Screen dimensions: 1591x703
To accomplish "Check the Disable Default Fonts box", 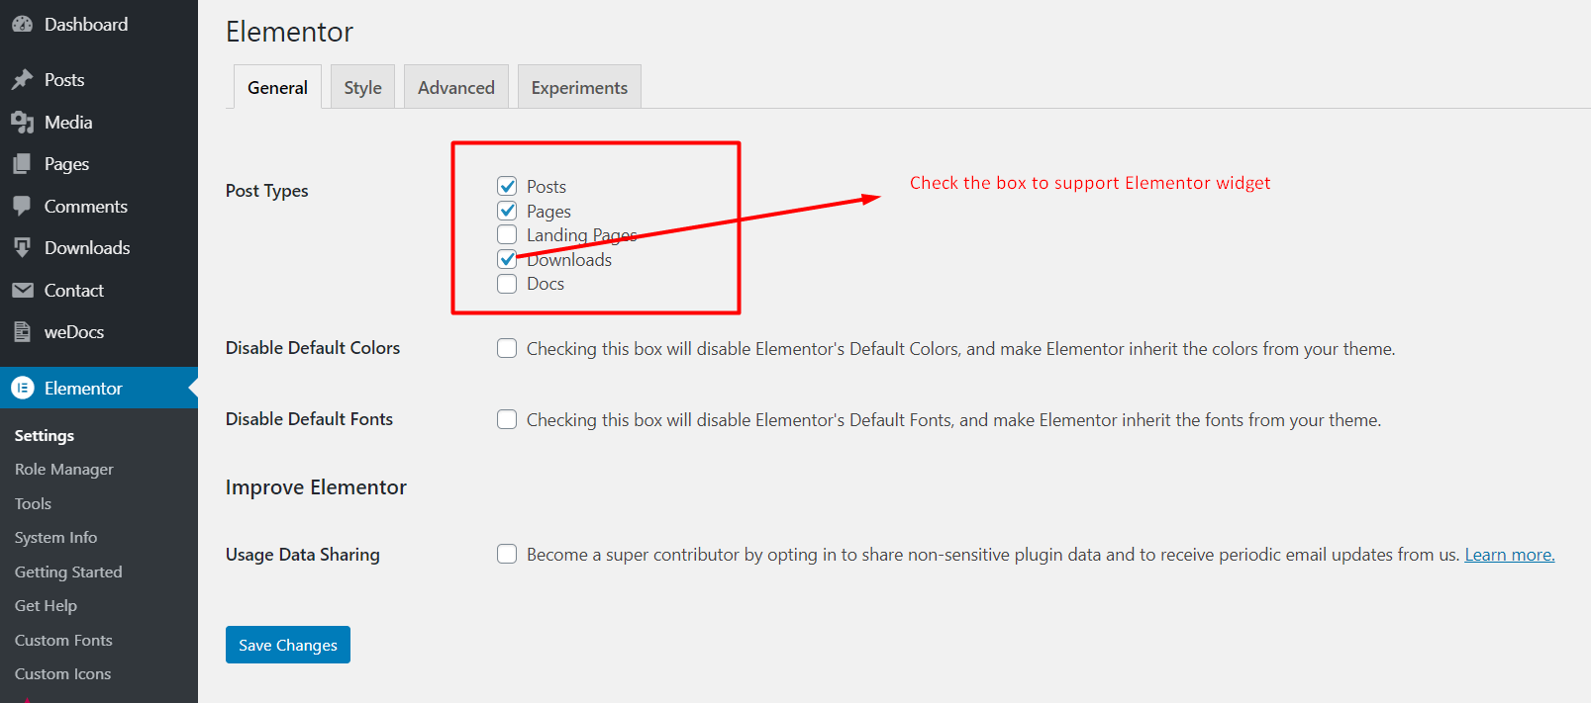I will click(x=507, y=418).
